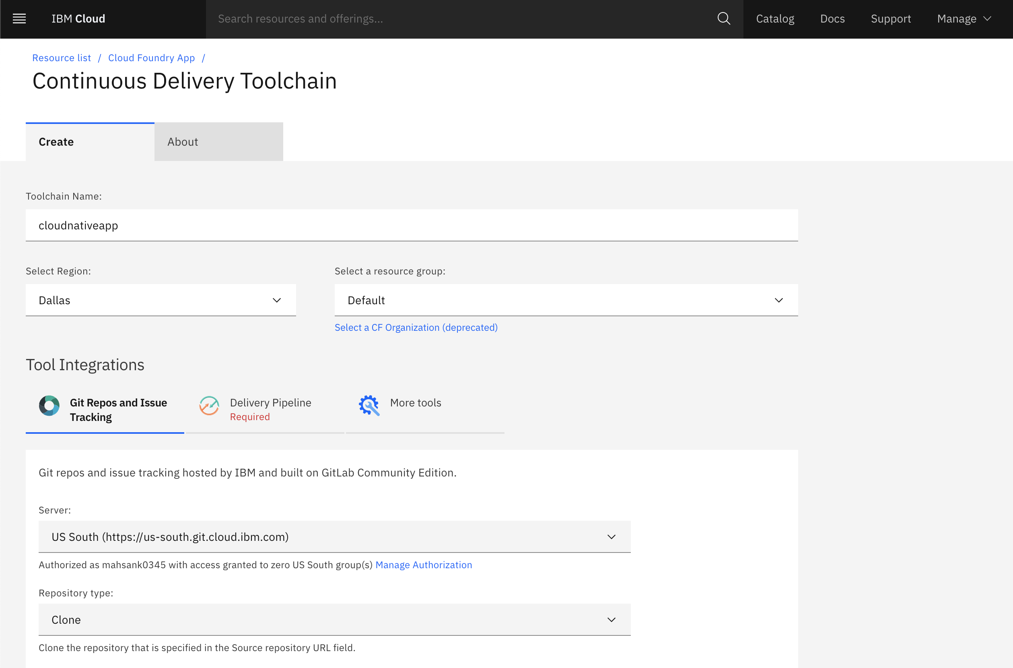Click the search magnifier icon
This screenshot has width=1013, height=668.
pyautogui.click(x=723, y=19)
